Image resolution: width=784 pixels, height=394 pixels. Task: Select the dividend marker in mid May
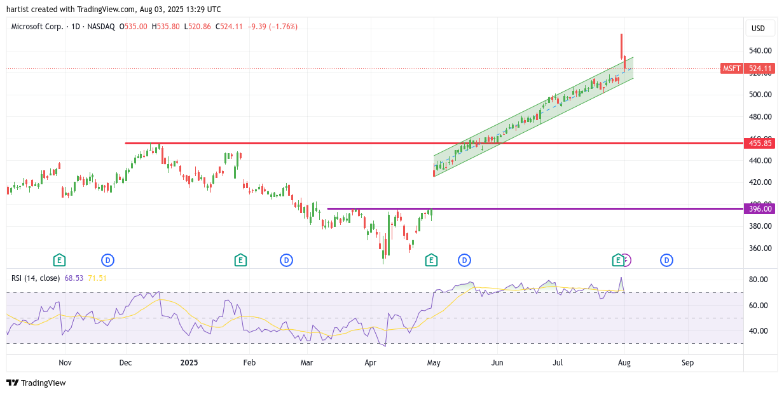pyautogui.click(x=464, y=260)
